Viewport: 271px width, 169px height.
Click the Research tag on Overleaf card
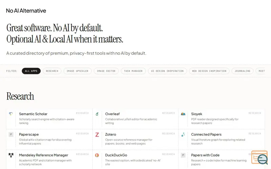[168, 113]
